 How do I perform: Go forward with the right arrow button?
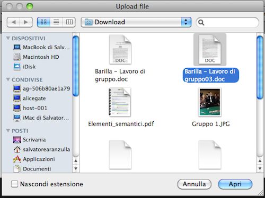(x=26, y=22)
